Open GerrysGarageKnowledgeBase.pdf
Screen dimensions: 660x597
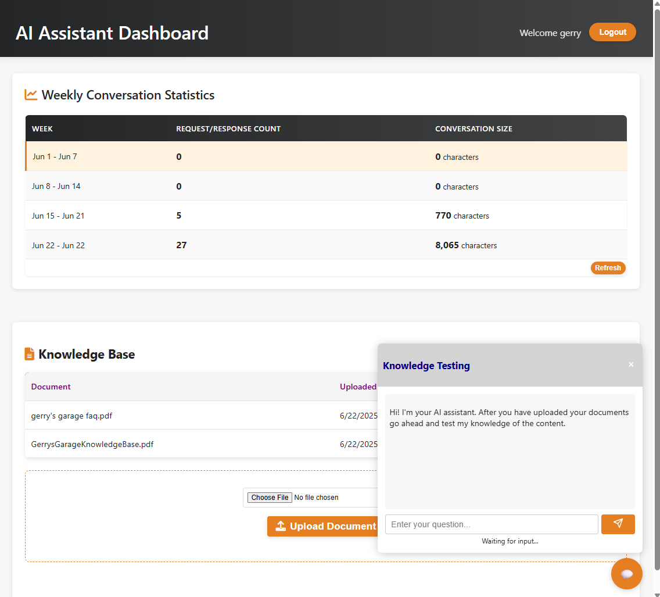click(92, 444)
